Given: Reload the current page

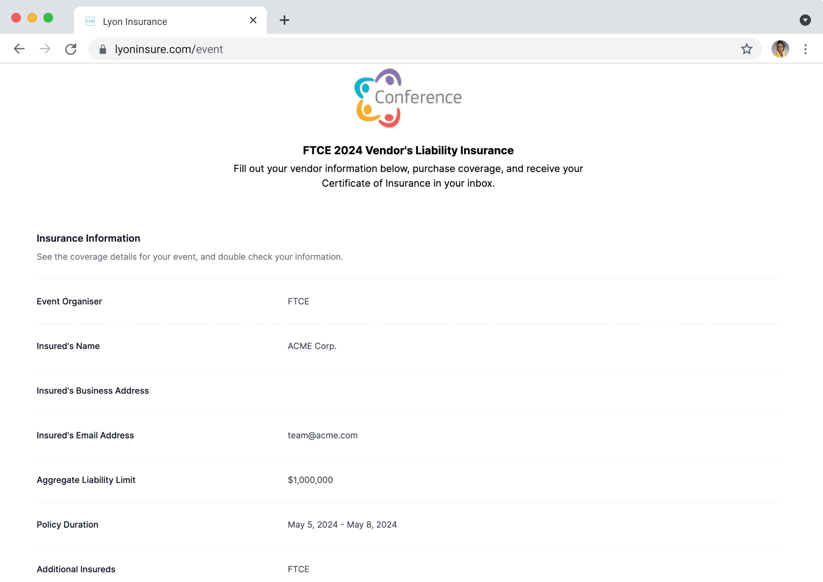Looking at the screenshot, I should [x=71, y=49].
